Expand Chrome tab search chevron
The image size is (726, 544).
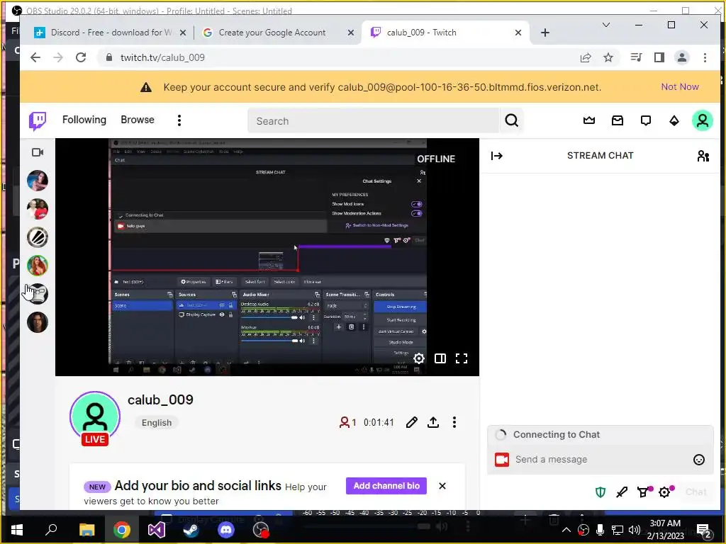point(606,25)
